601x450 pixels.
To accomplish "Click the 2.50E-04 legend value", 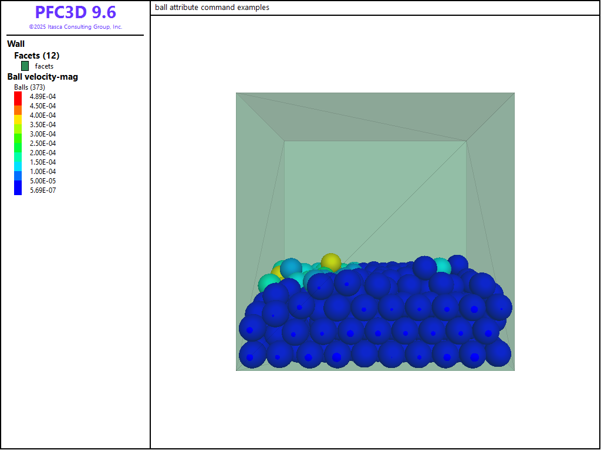I will [x=43, y=144].
